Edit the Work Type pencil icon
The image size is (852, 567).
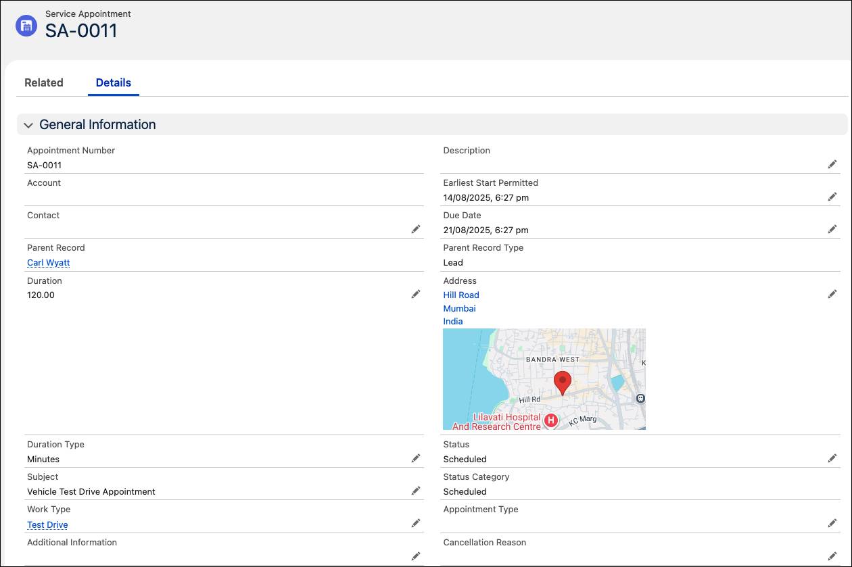[x=416, y=523]
